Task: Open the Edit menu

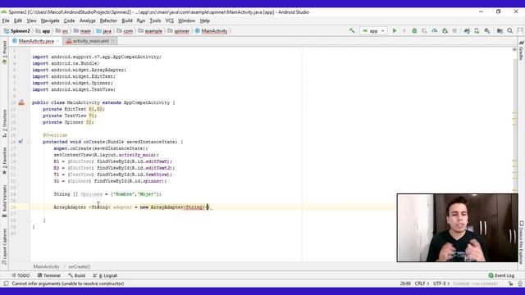Action: tap(18, 20)
